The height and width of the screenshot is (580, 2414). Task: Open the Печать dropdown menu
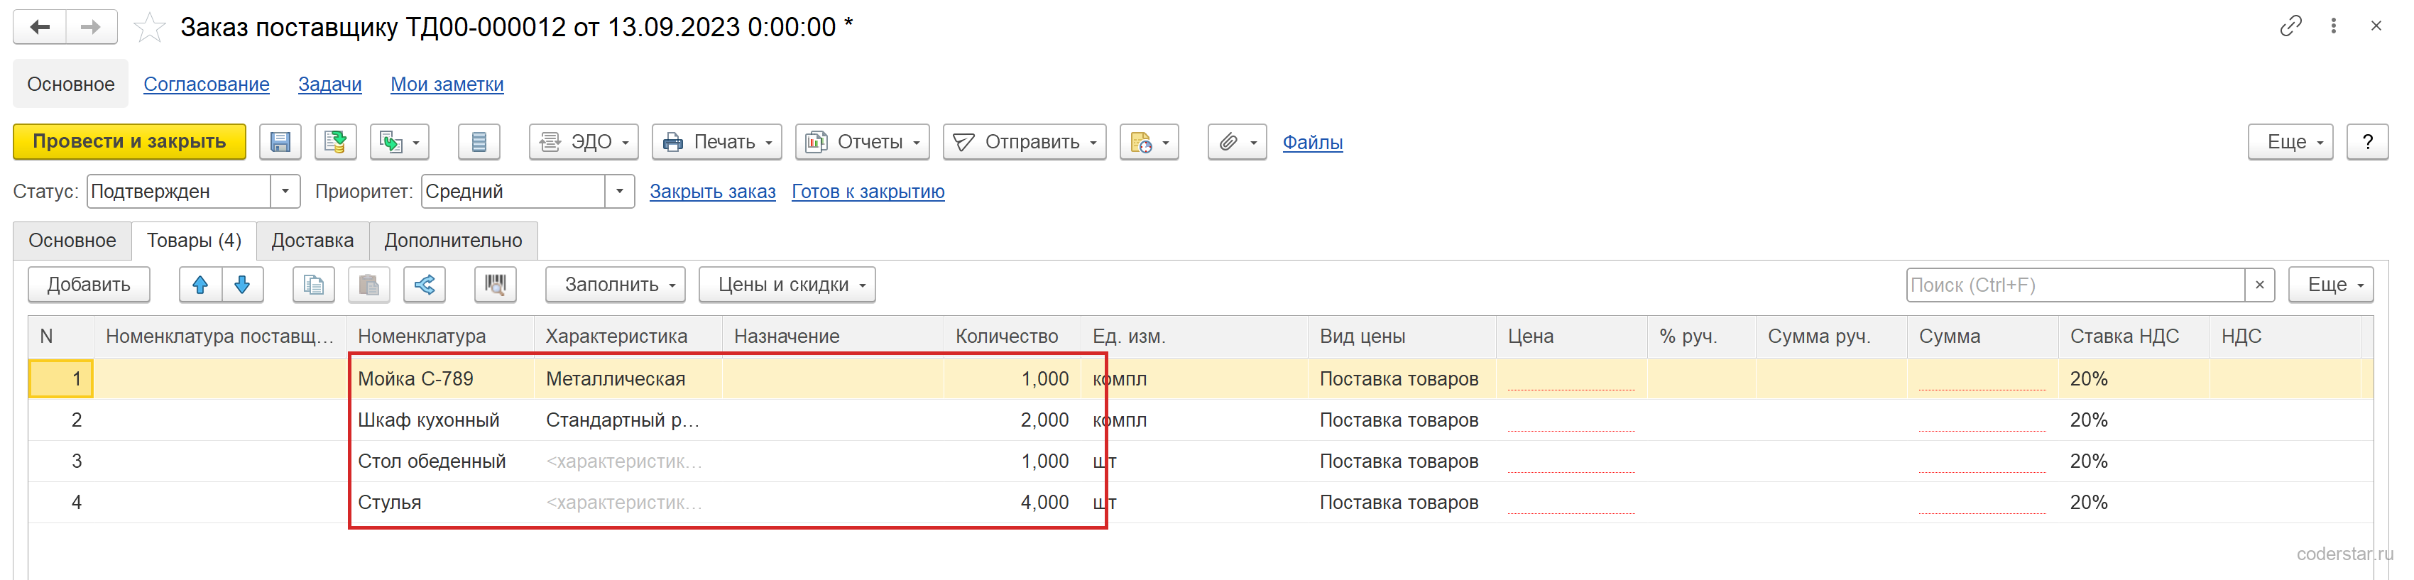point(717,141)
